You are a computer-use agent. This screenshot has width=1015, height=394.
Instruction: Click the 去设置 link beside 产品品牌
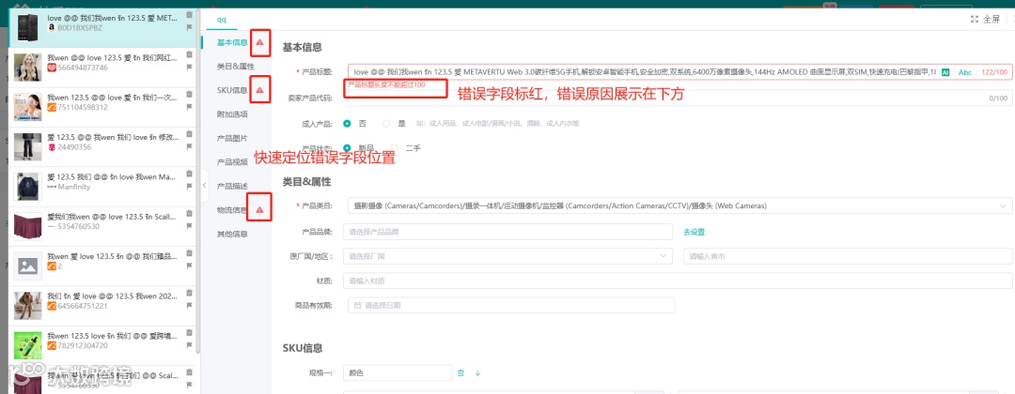(694, 232)
